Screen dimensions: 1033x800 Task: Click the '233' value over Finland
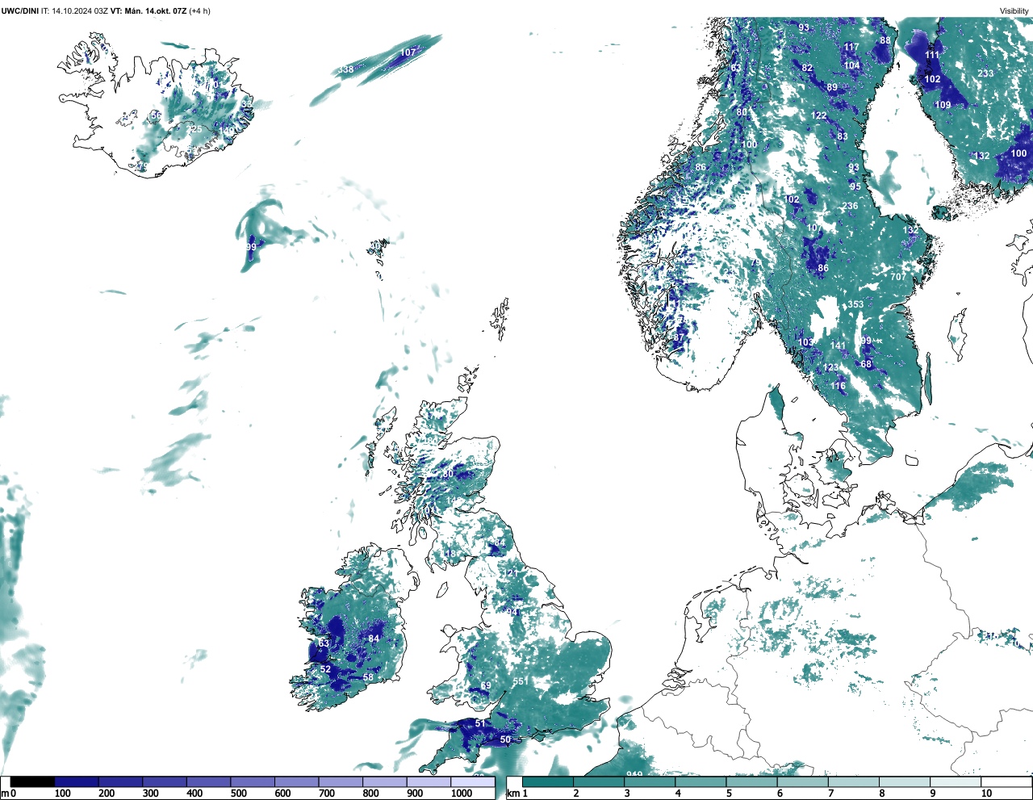(x=985, y=73)
